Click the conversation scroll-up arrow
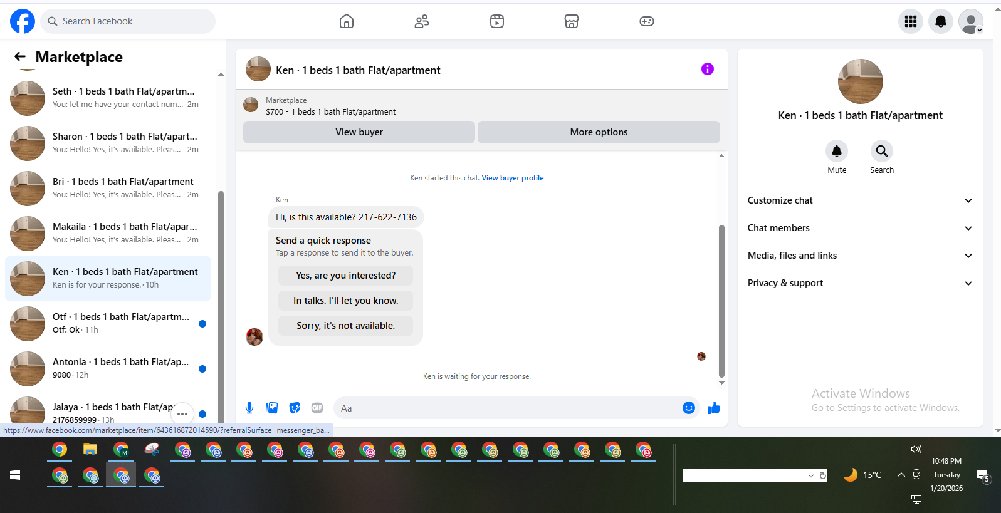Viewport: 1001px width, 513px height. pyautogui.click(x=721, y=156)
